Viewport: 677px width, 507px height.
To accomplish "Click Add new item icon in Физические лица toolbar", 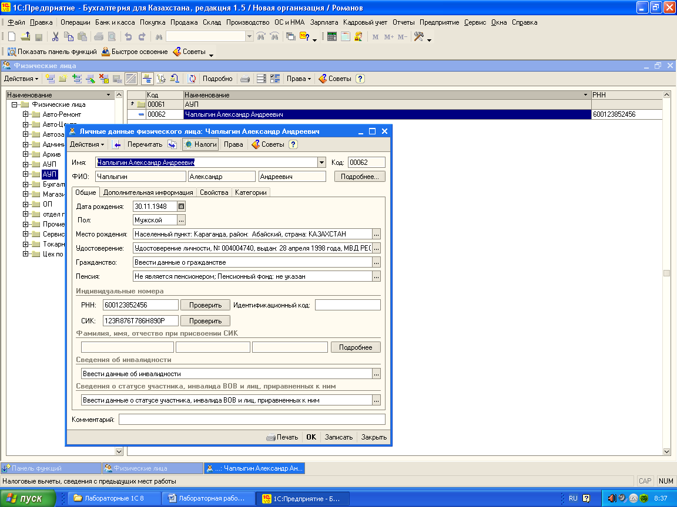I will point(50,79).
